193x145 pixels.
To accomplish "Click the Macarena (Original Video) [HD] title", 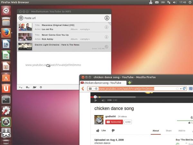I will click(x=58, y=25).
